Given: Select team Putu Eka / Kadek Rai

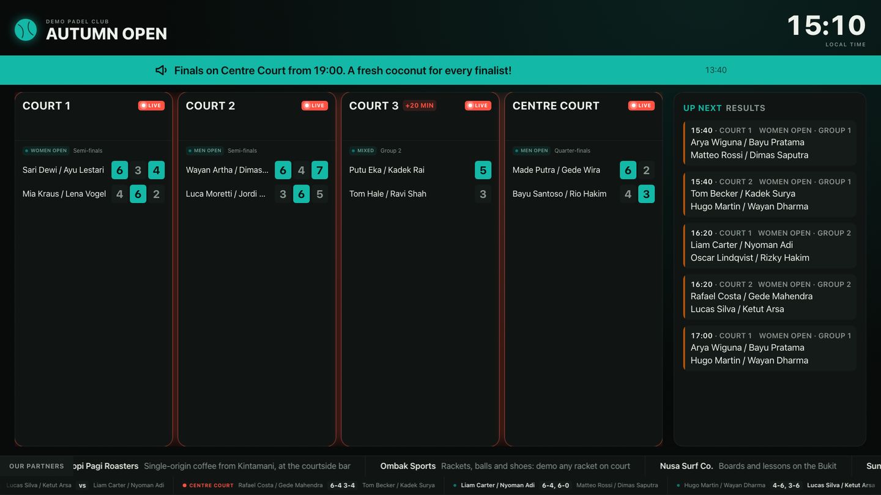Looking at the screenshot, I should click(x=387, y=170).
